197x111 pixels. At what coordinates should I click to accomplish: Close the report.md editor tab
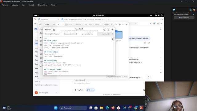[113, 34]
